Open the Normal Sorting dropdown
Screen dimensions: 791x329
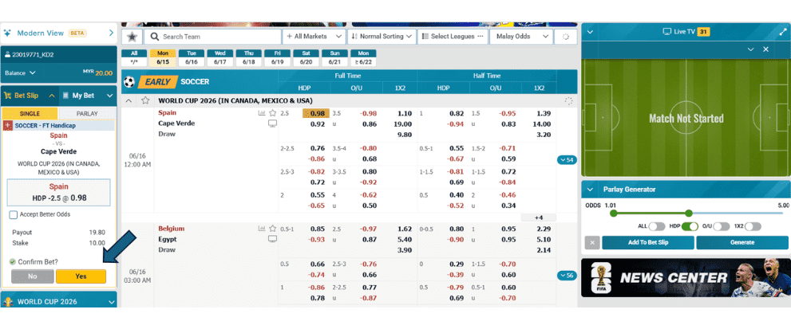(x=382, y=37)
